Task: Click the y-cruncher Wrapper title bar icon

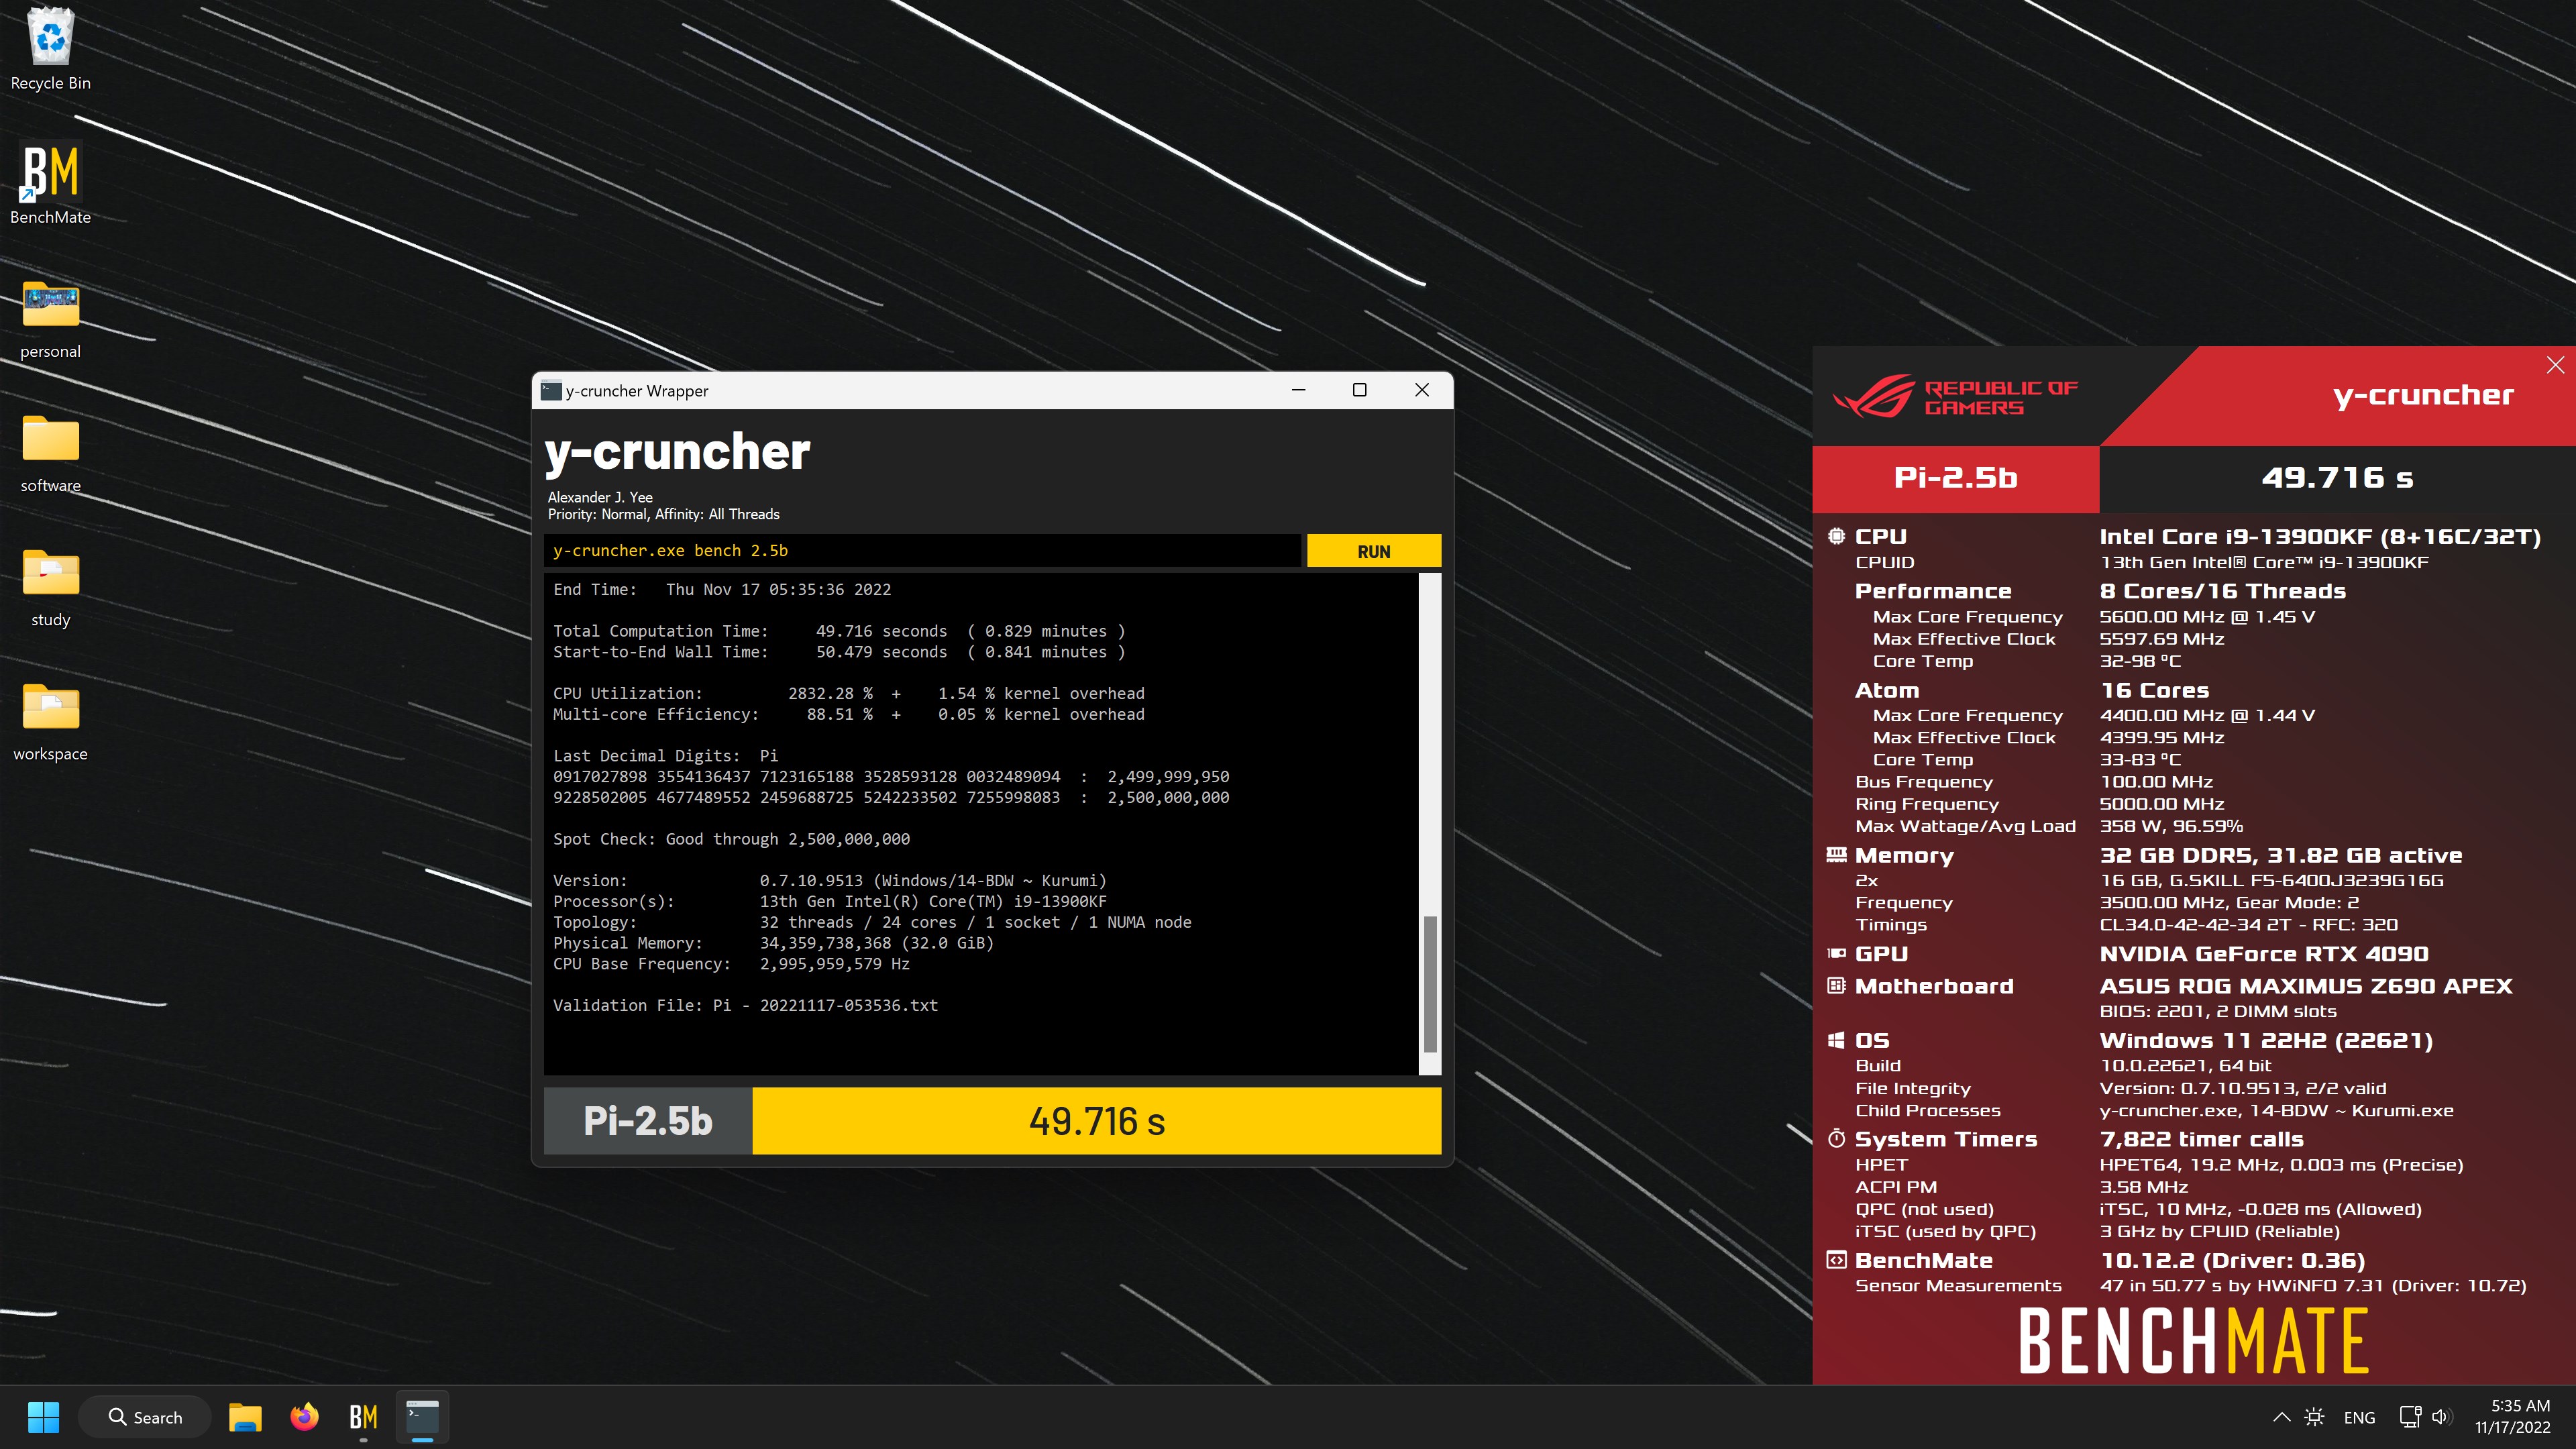Action: [x=550, y=390]
